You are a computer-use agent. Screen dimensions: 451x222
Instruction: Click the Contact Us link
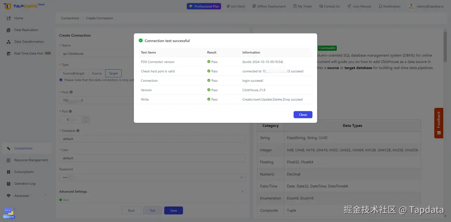pos(329,6)
